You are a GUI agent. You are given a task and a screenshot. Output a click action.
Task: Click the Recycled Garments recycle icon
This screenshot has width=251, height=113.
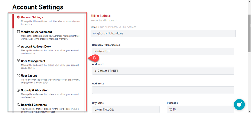pyautogui.click(x=18, y=105)
